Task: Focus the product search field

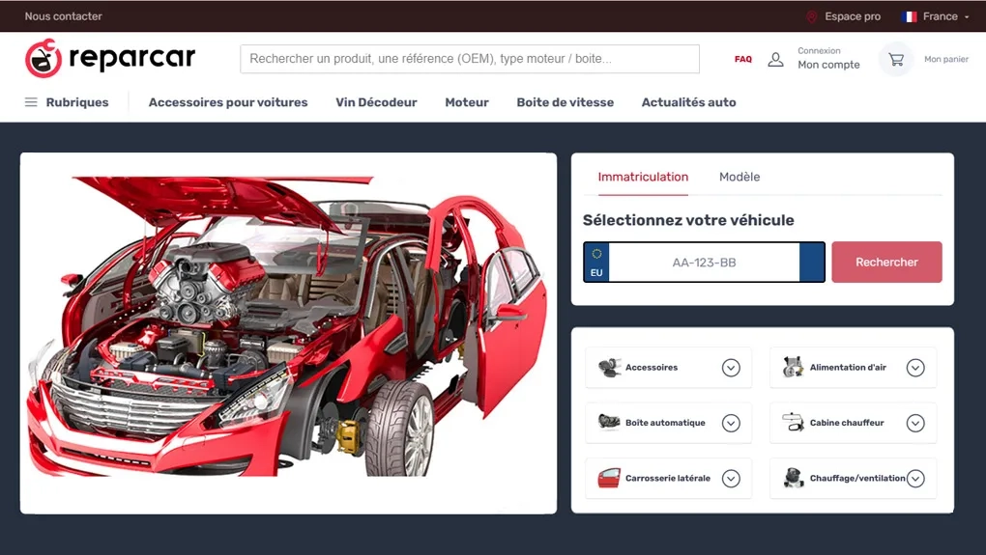Action: pos(470,59)
